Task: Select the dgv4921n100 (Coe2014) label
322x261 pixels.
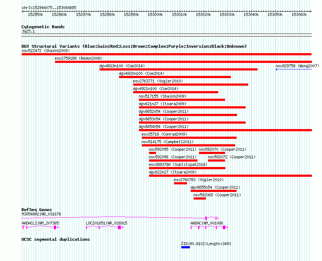Action: click(156, 89)
